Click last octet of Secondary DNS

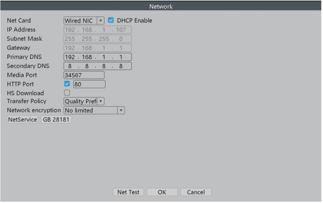pos(121,66)
